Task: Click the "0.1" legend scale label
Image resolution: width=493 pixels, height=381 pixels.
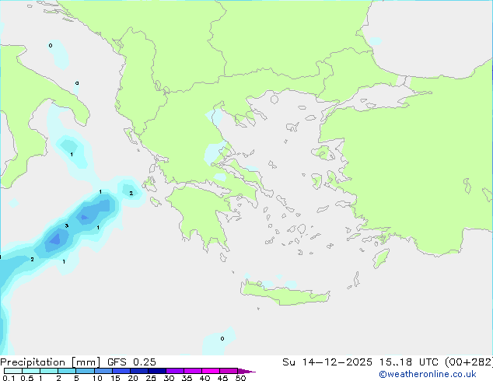Action: pyautogui.click(x=9, y=378)
